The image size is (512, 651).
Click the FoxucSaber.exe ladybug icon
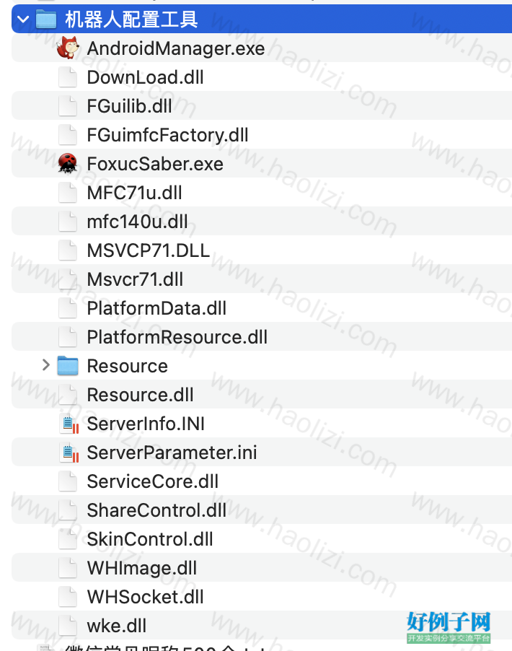pyautogui.click(x=68, y=163)
